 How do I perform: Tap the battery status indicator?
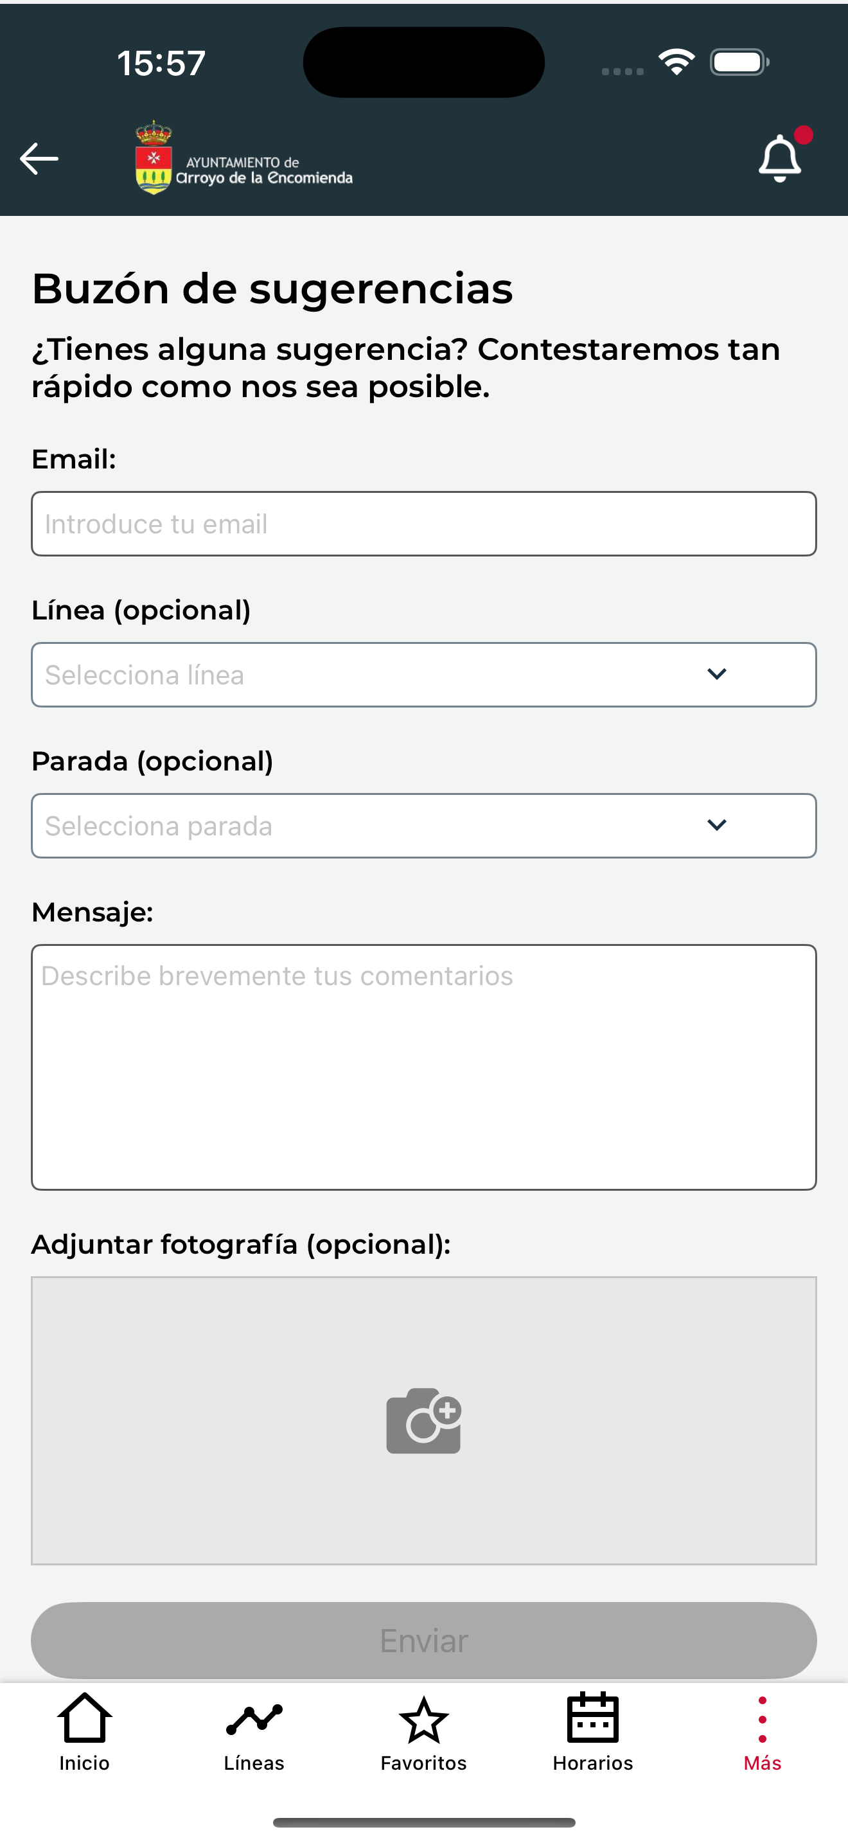[x=739, y=62]
